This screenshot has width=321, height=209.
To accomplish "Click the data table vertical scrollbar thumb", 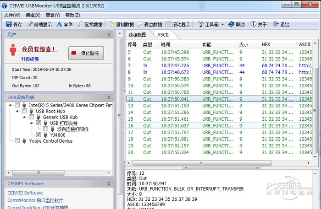I will [x=315, y=110].
